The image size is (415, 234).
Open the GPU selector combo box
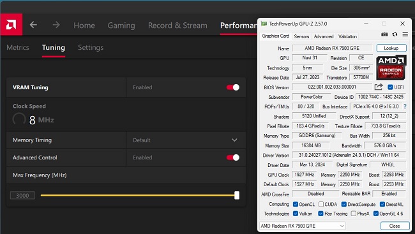303,226
